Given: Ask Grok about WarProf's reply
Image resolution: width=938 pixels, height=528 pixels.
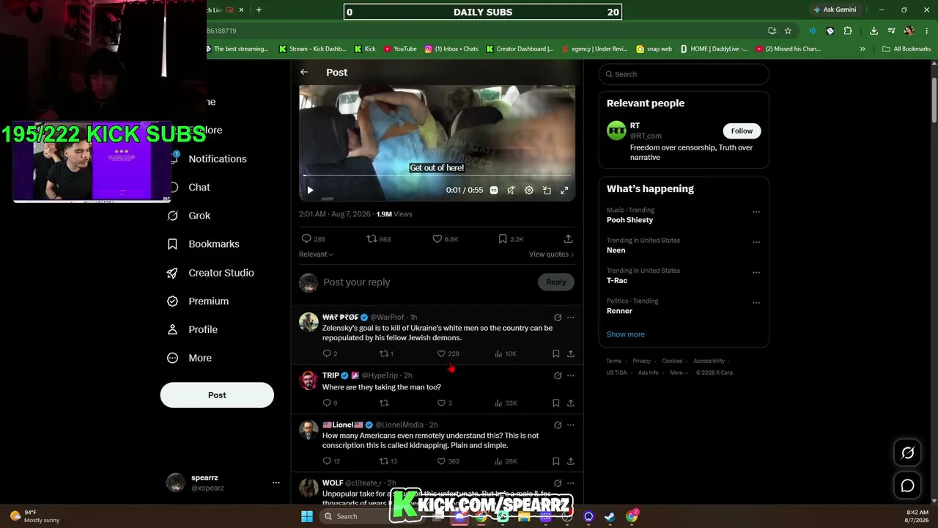Looking at the screenshot, I should pyautogui.click(x=558, y=318).
